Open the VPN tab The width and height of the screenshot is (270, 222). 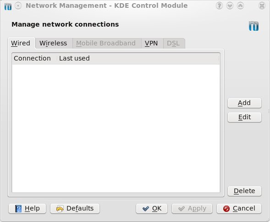(152, 43)
